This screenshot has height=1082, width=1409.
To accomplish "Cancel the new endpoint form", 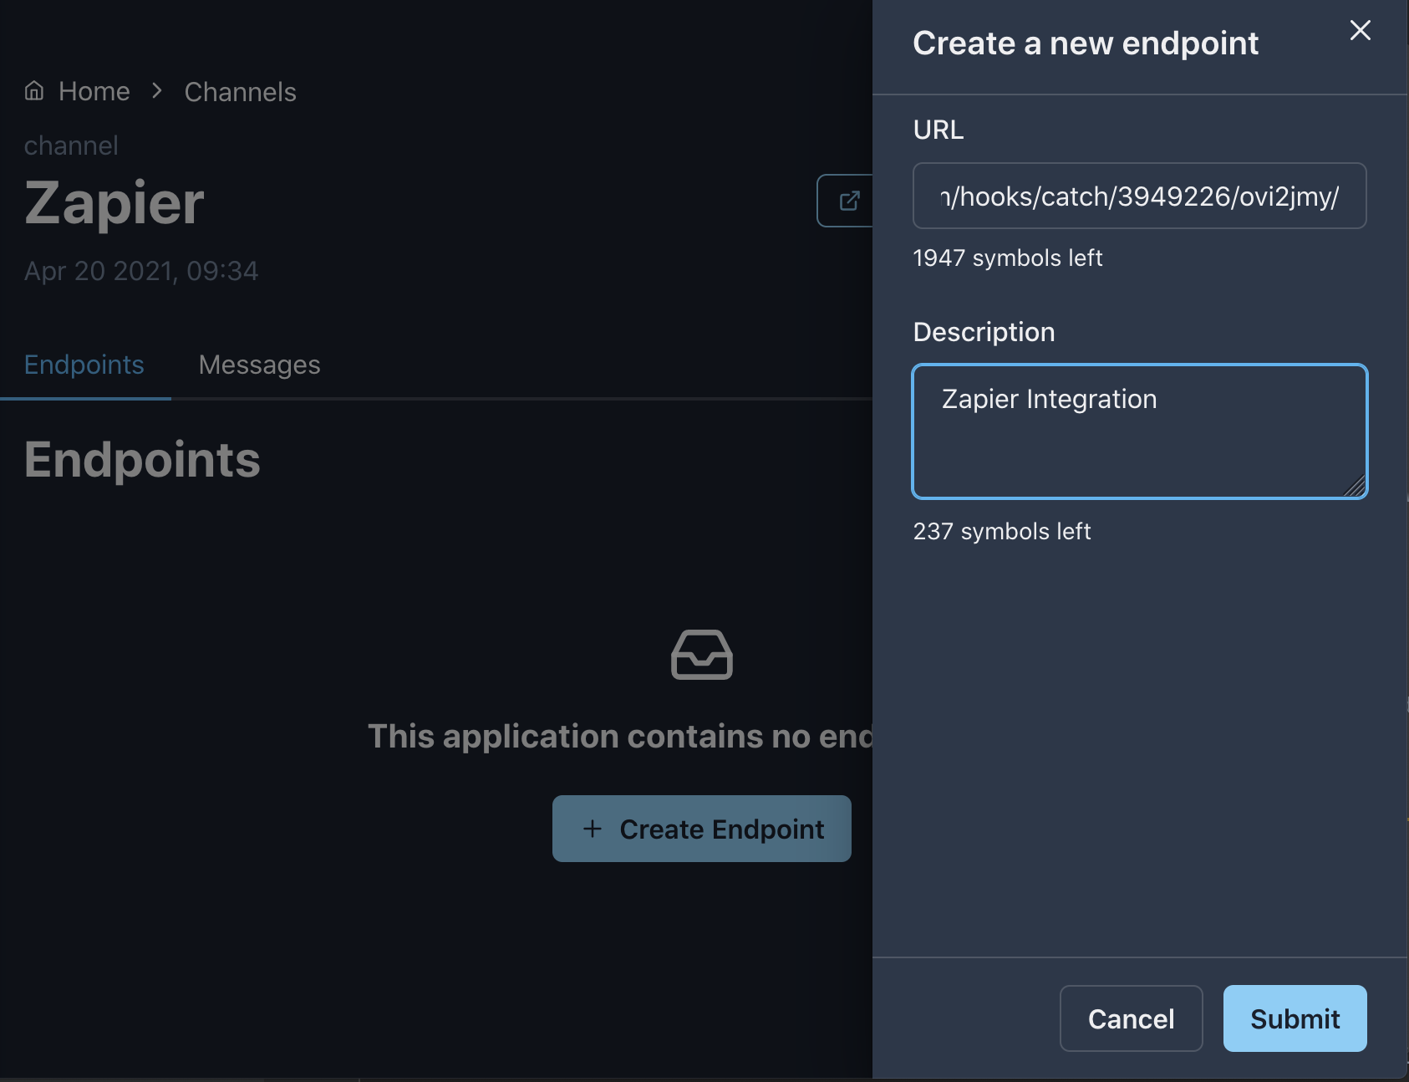I will click(1131, 1018).
